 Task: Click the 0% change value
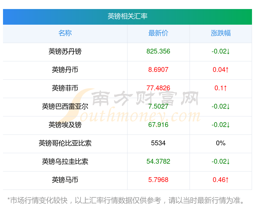(221, 143)
